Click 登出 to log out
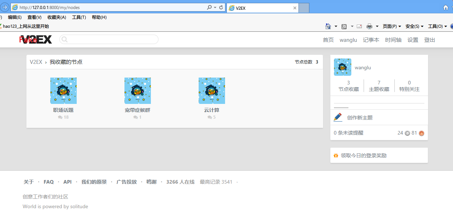 [429, 40]
